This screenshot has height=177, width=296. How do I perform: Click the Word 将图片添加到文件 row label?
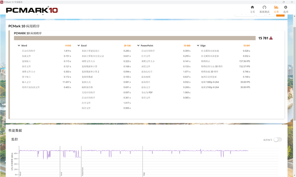pos(31,87)
